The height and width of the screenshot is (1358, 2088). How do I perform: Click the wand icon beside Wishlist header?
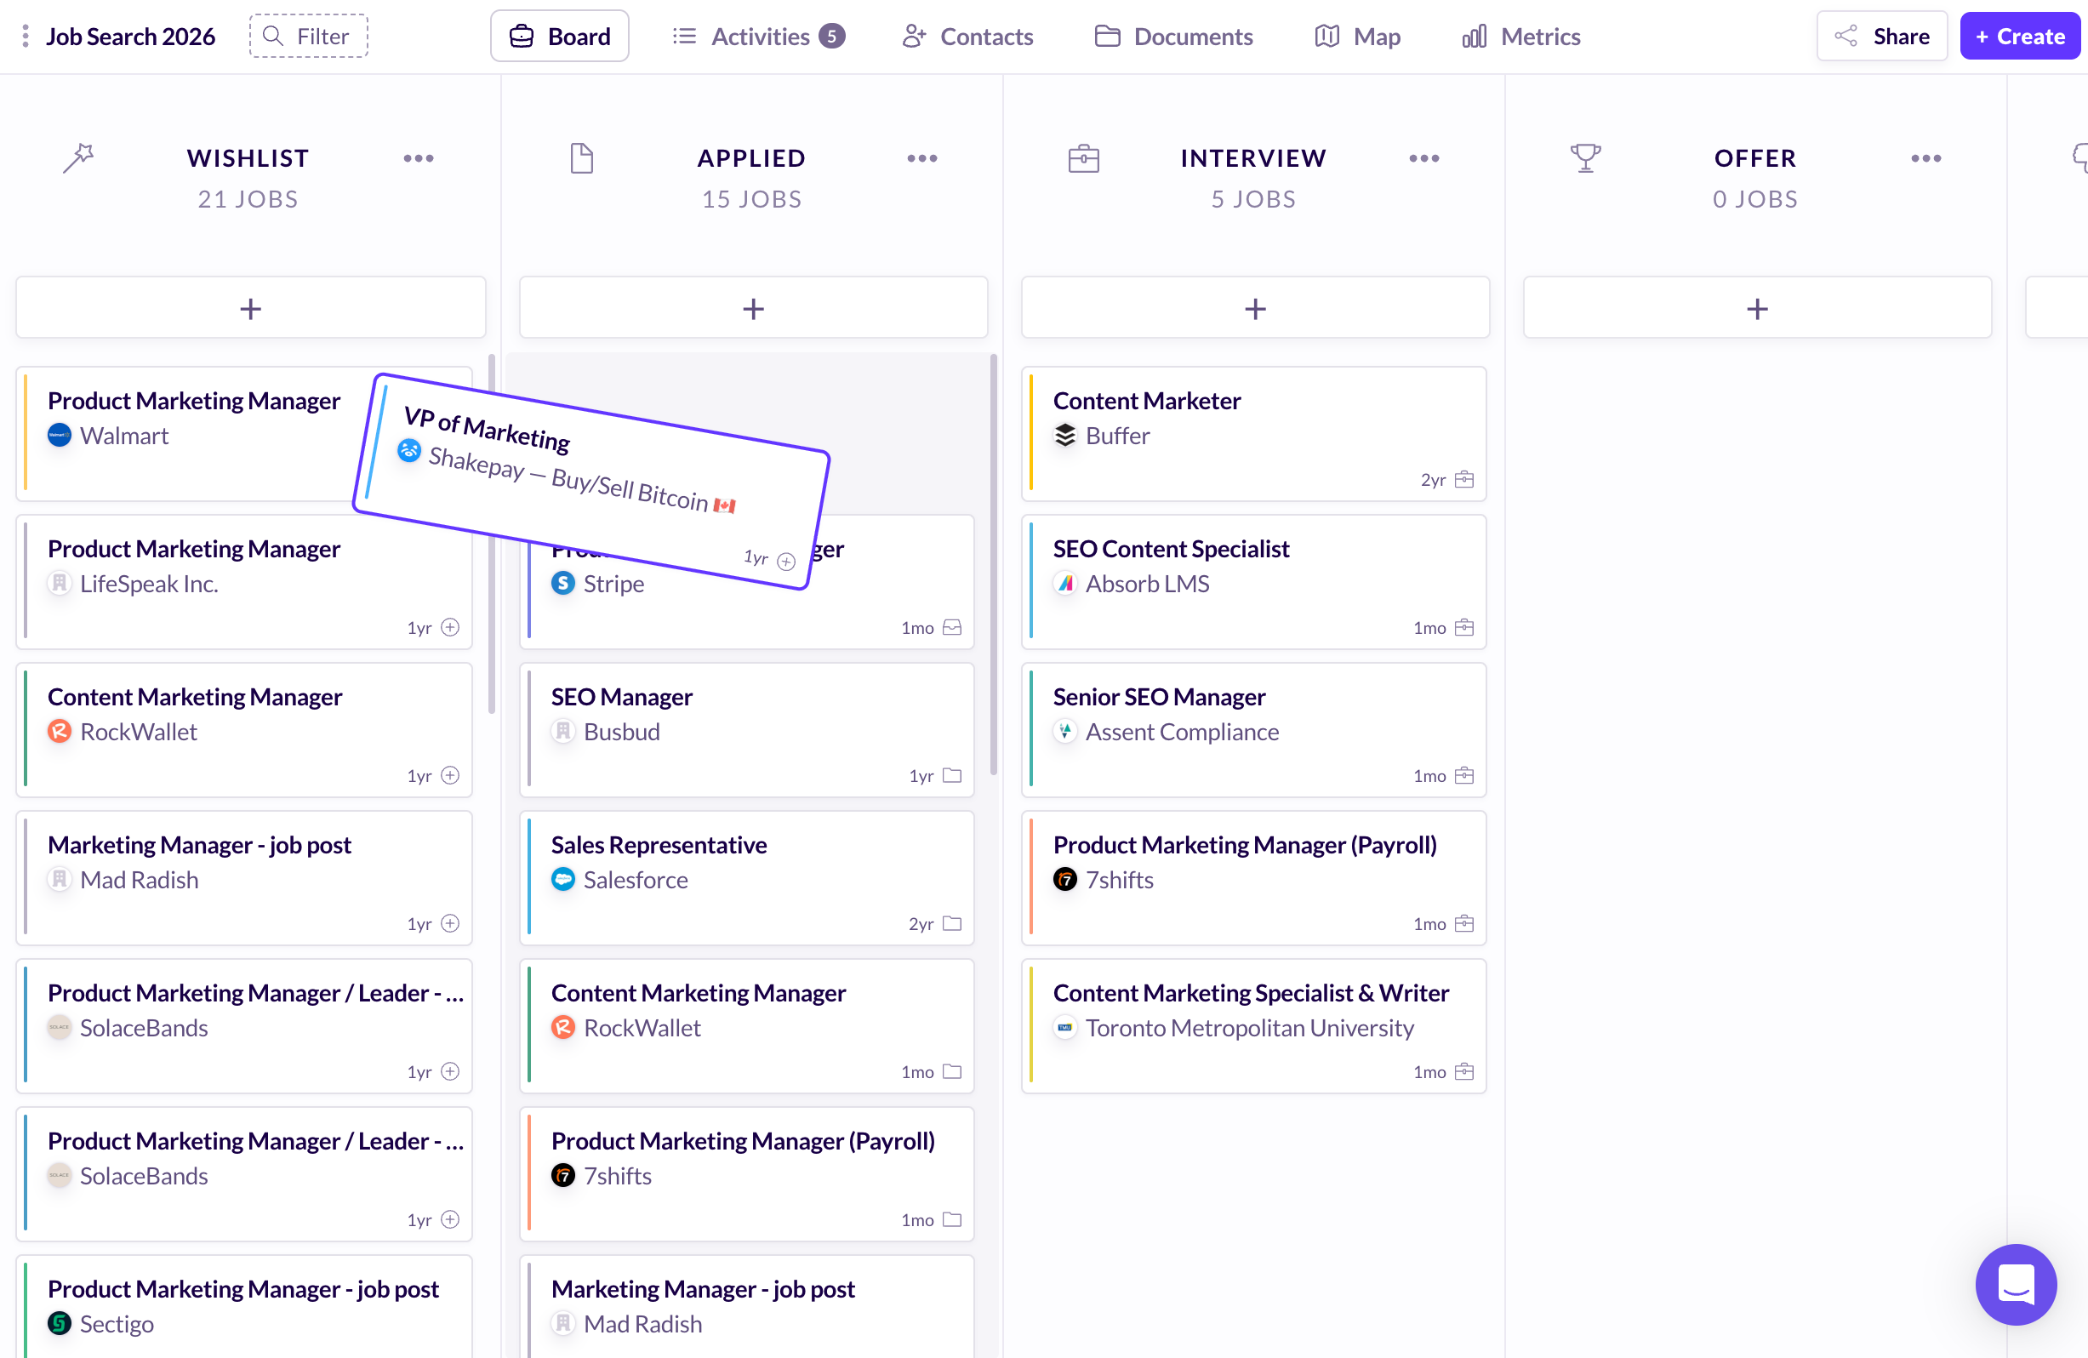tap(78, 159)
